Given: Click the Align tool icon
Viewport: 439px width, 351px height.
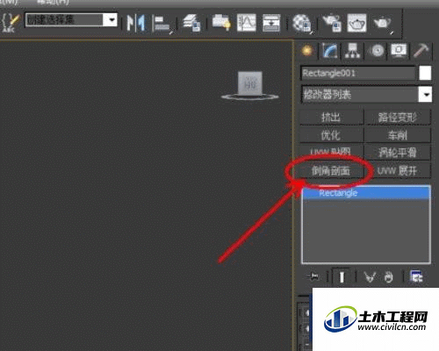Looking at the screenshot, I should click(x=162, y=24).
